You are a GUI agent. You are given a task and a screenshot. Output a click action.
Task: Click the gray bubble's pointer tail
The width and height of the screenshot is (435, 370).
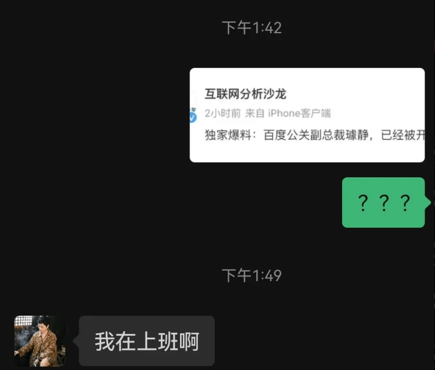click(76, 340)
